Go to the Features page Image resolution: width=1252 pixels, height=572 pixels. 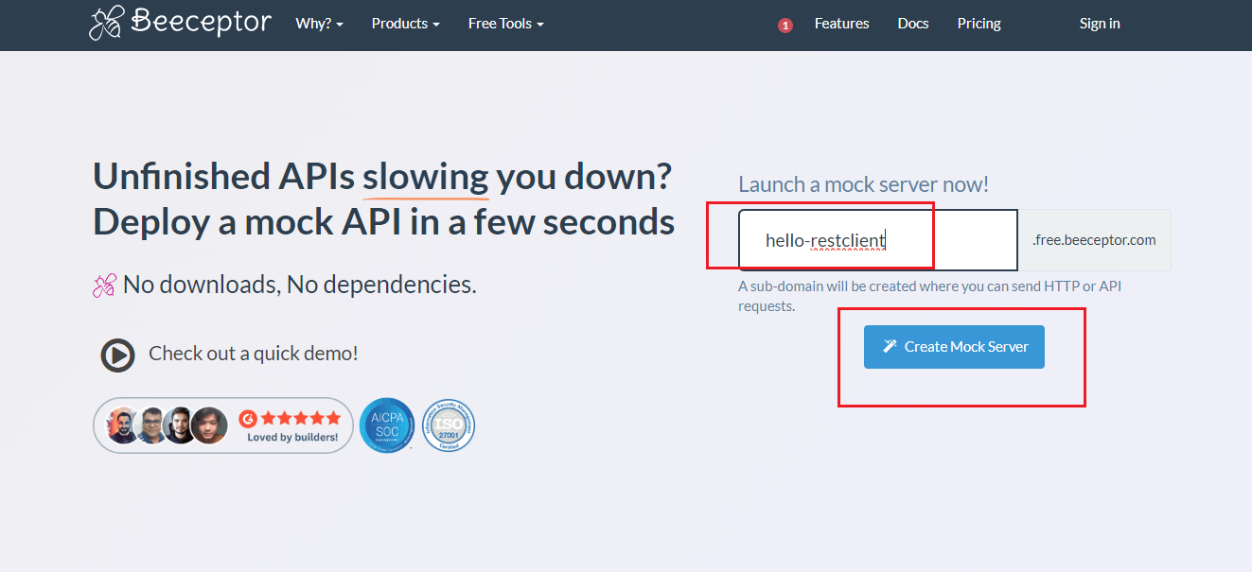pos(841,24)
